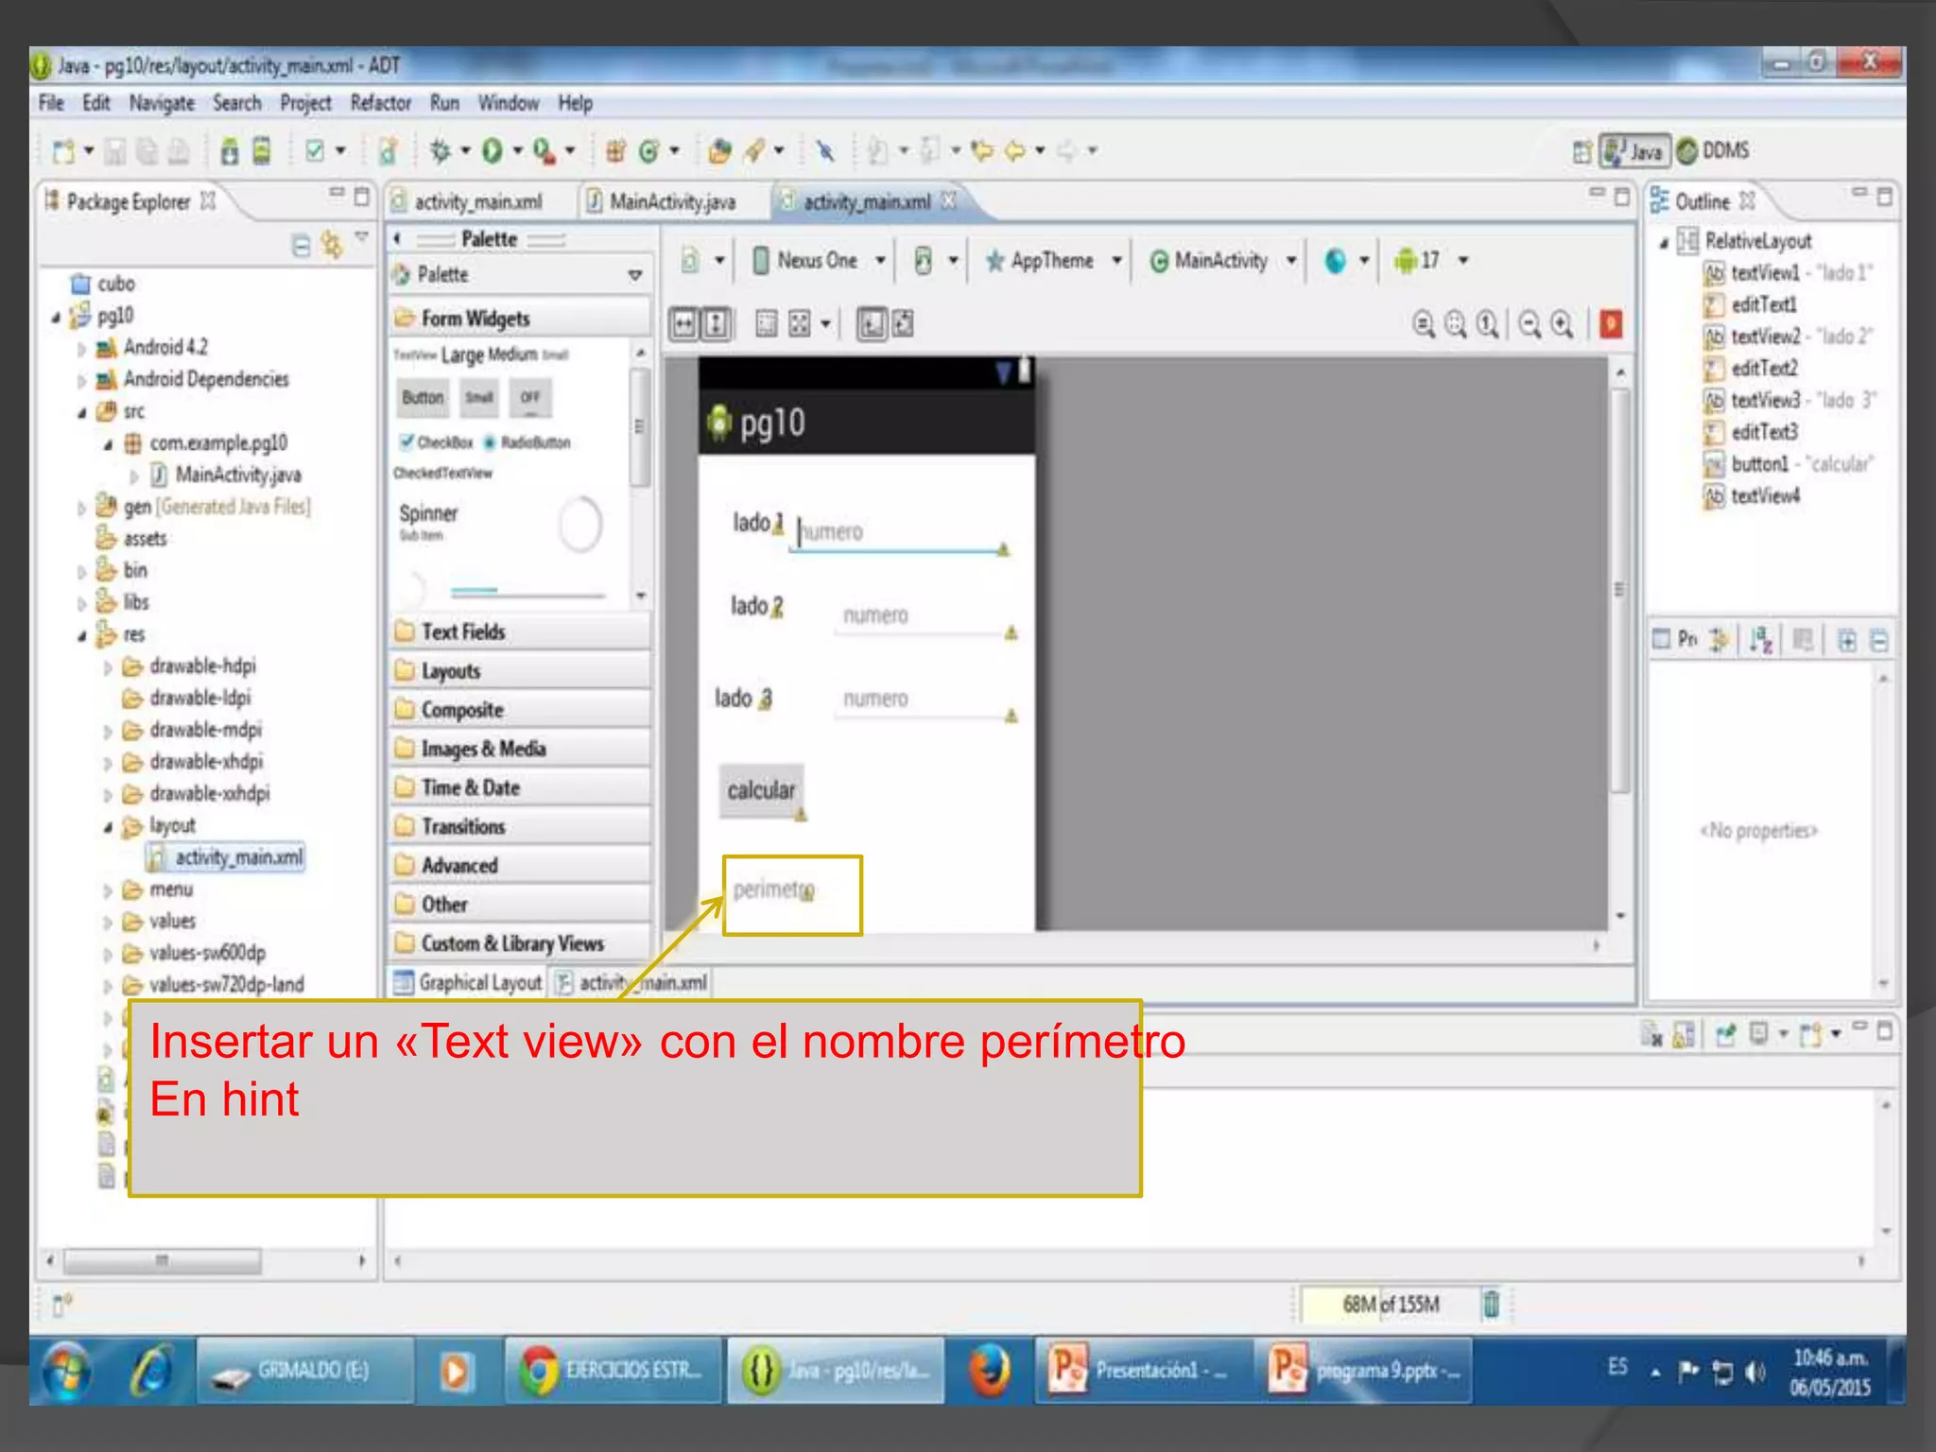Click the Package Explorer horizontal scrollbar

(x=162, y=1260)
